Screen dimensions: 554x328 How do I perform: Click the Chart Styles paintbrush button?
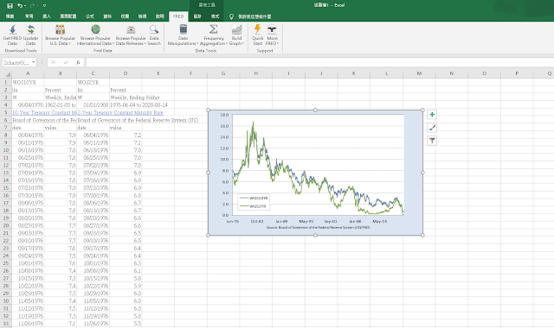[432, 128]
